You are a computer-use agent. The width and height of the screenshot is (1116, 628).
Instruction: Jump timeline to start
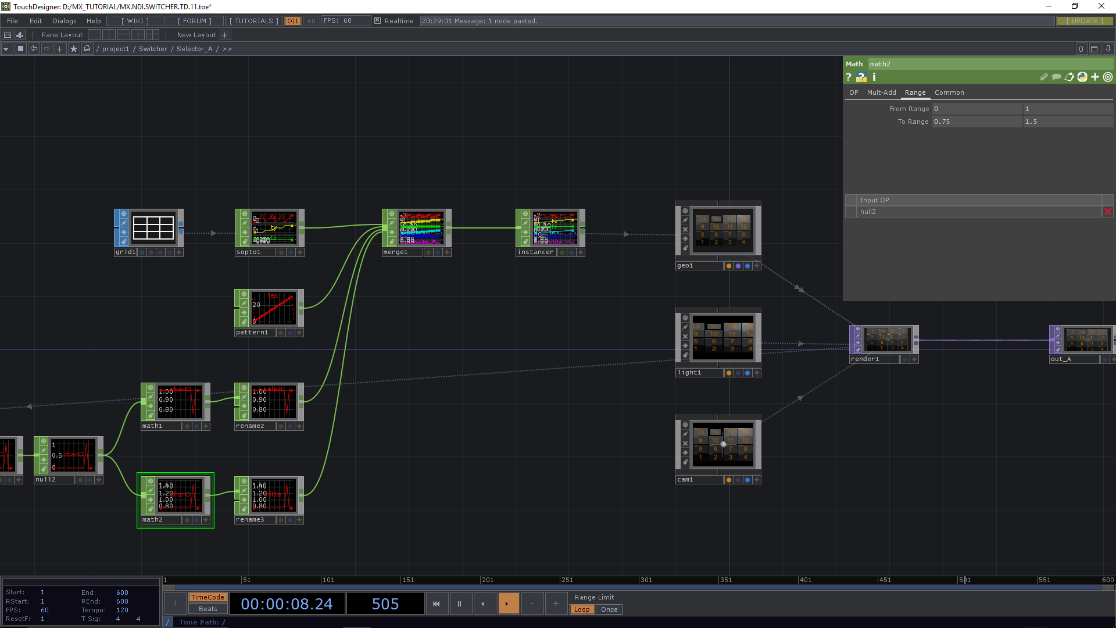[437, 604]
